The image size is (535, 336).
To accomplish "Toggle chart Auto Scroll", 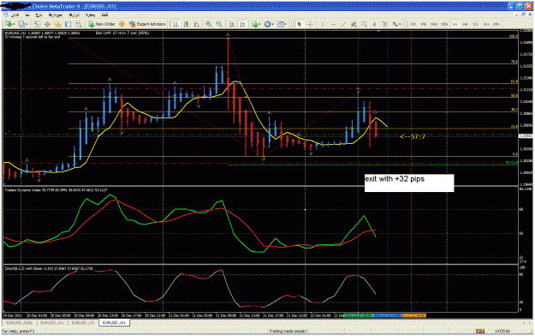I will tap(232, 24).
